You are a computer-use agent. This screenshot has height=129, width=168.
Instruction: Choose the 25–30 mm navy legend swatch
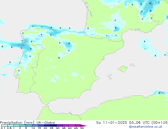pyautogui.click(x=53, y=126)
